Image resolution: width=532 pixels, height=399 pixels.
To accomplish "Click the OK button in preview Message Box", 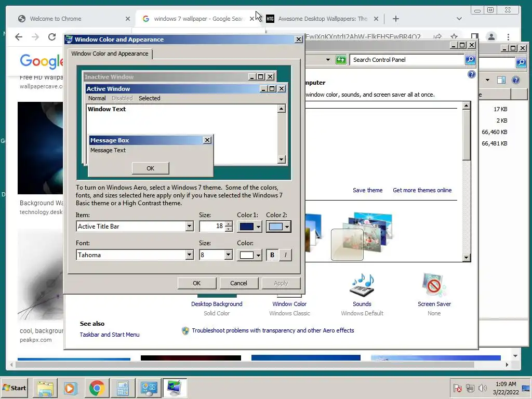I will tap(150, 168).
